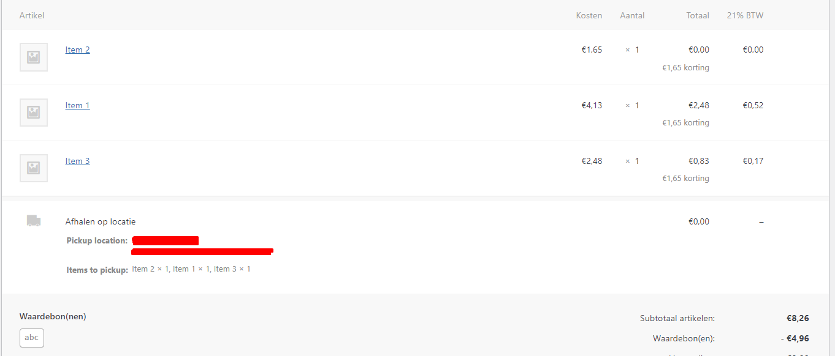
Task: Select the Artikel column header
Action: point(32,15)
